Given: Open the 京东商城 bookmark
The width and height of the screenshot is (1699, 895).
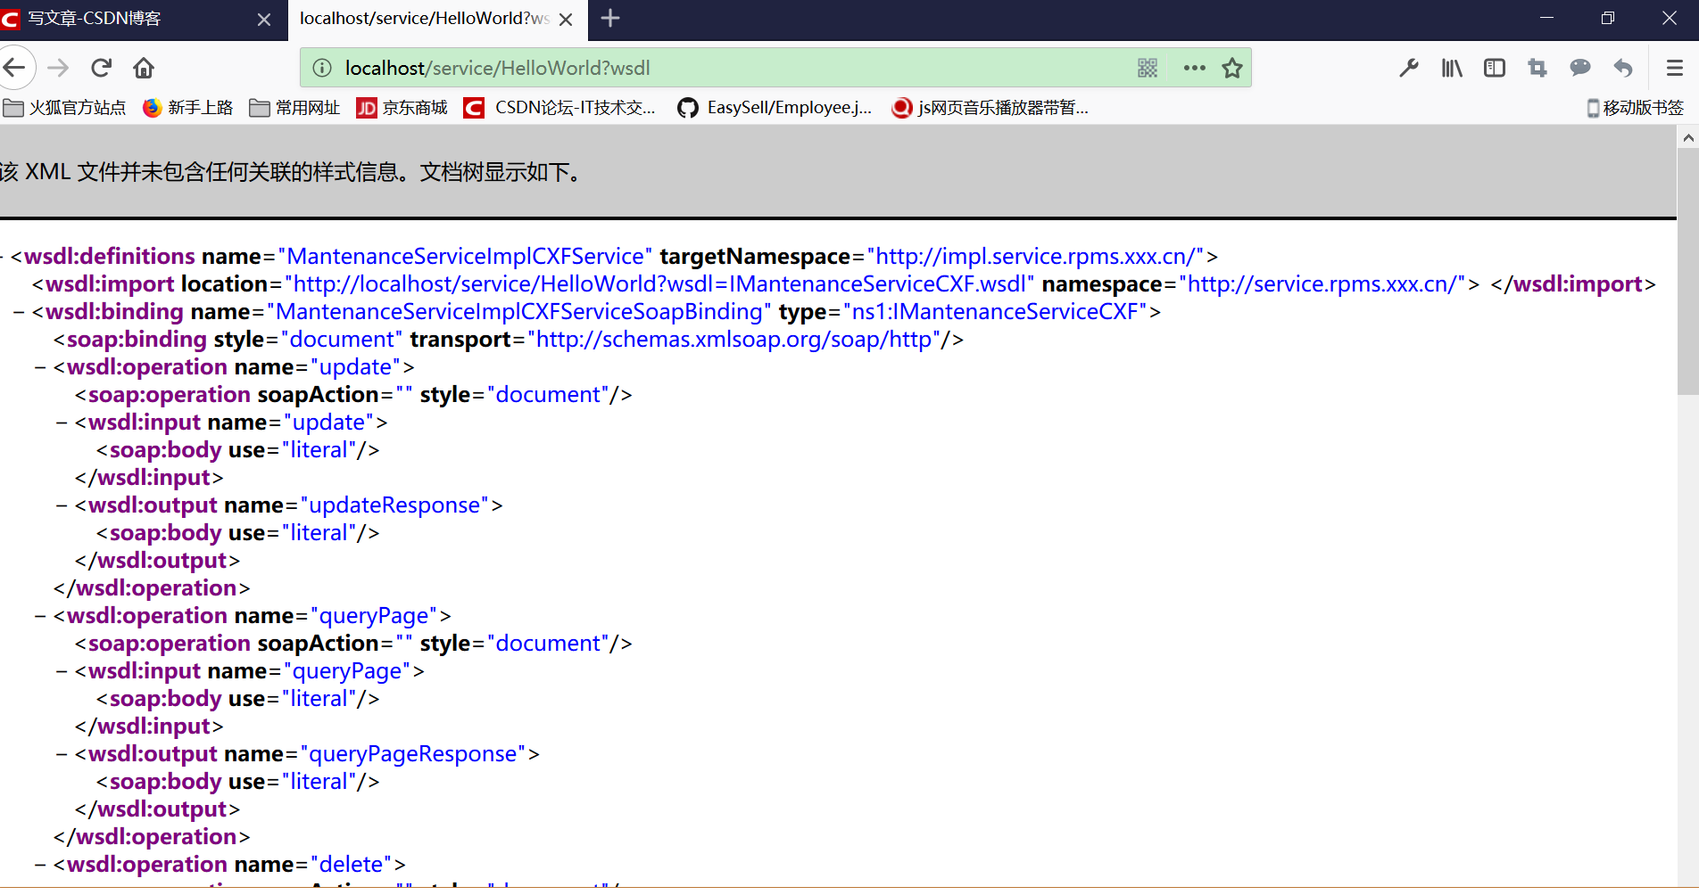Looking at the screenshot, I should (x=401, y=107).
